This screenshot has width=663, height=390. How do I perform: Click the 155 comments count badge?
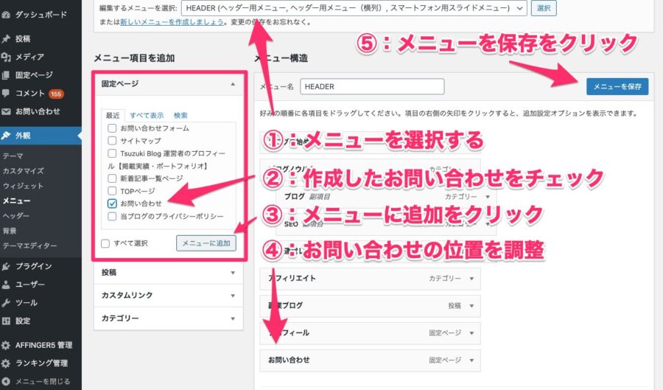(56, 94)
